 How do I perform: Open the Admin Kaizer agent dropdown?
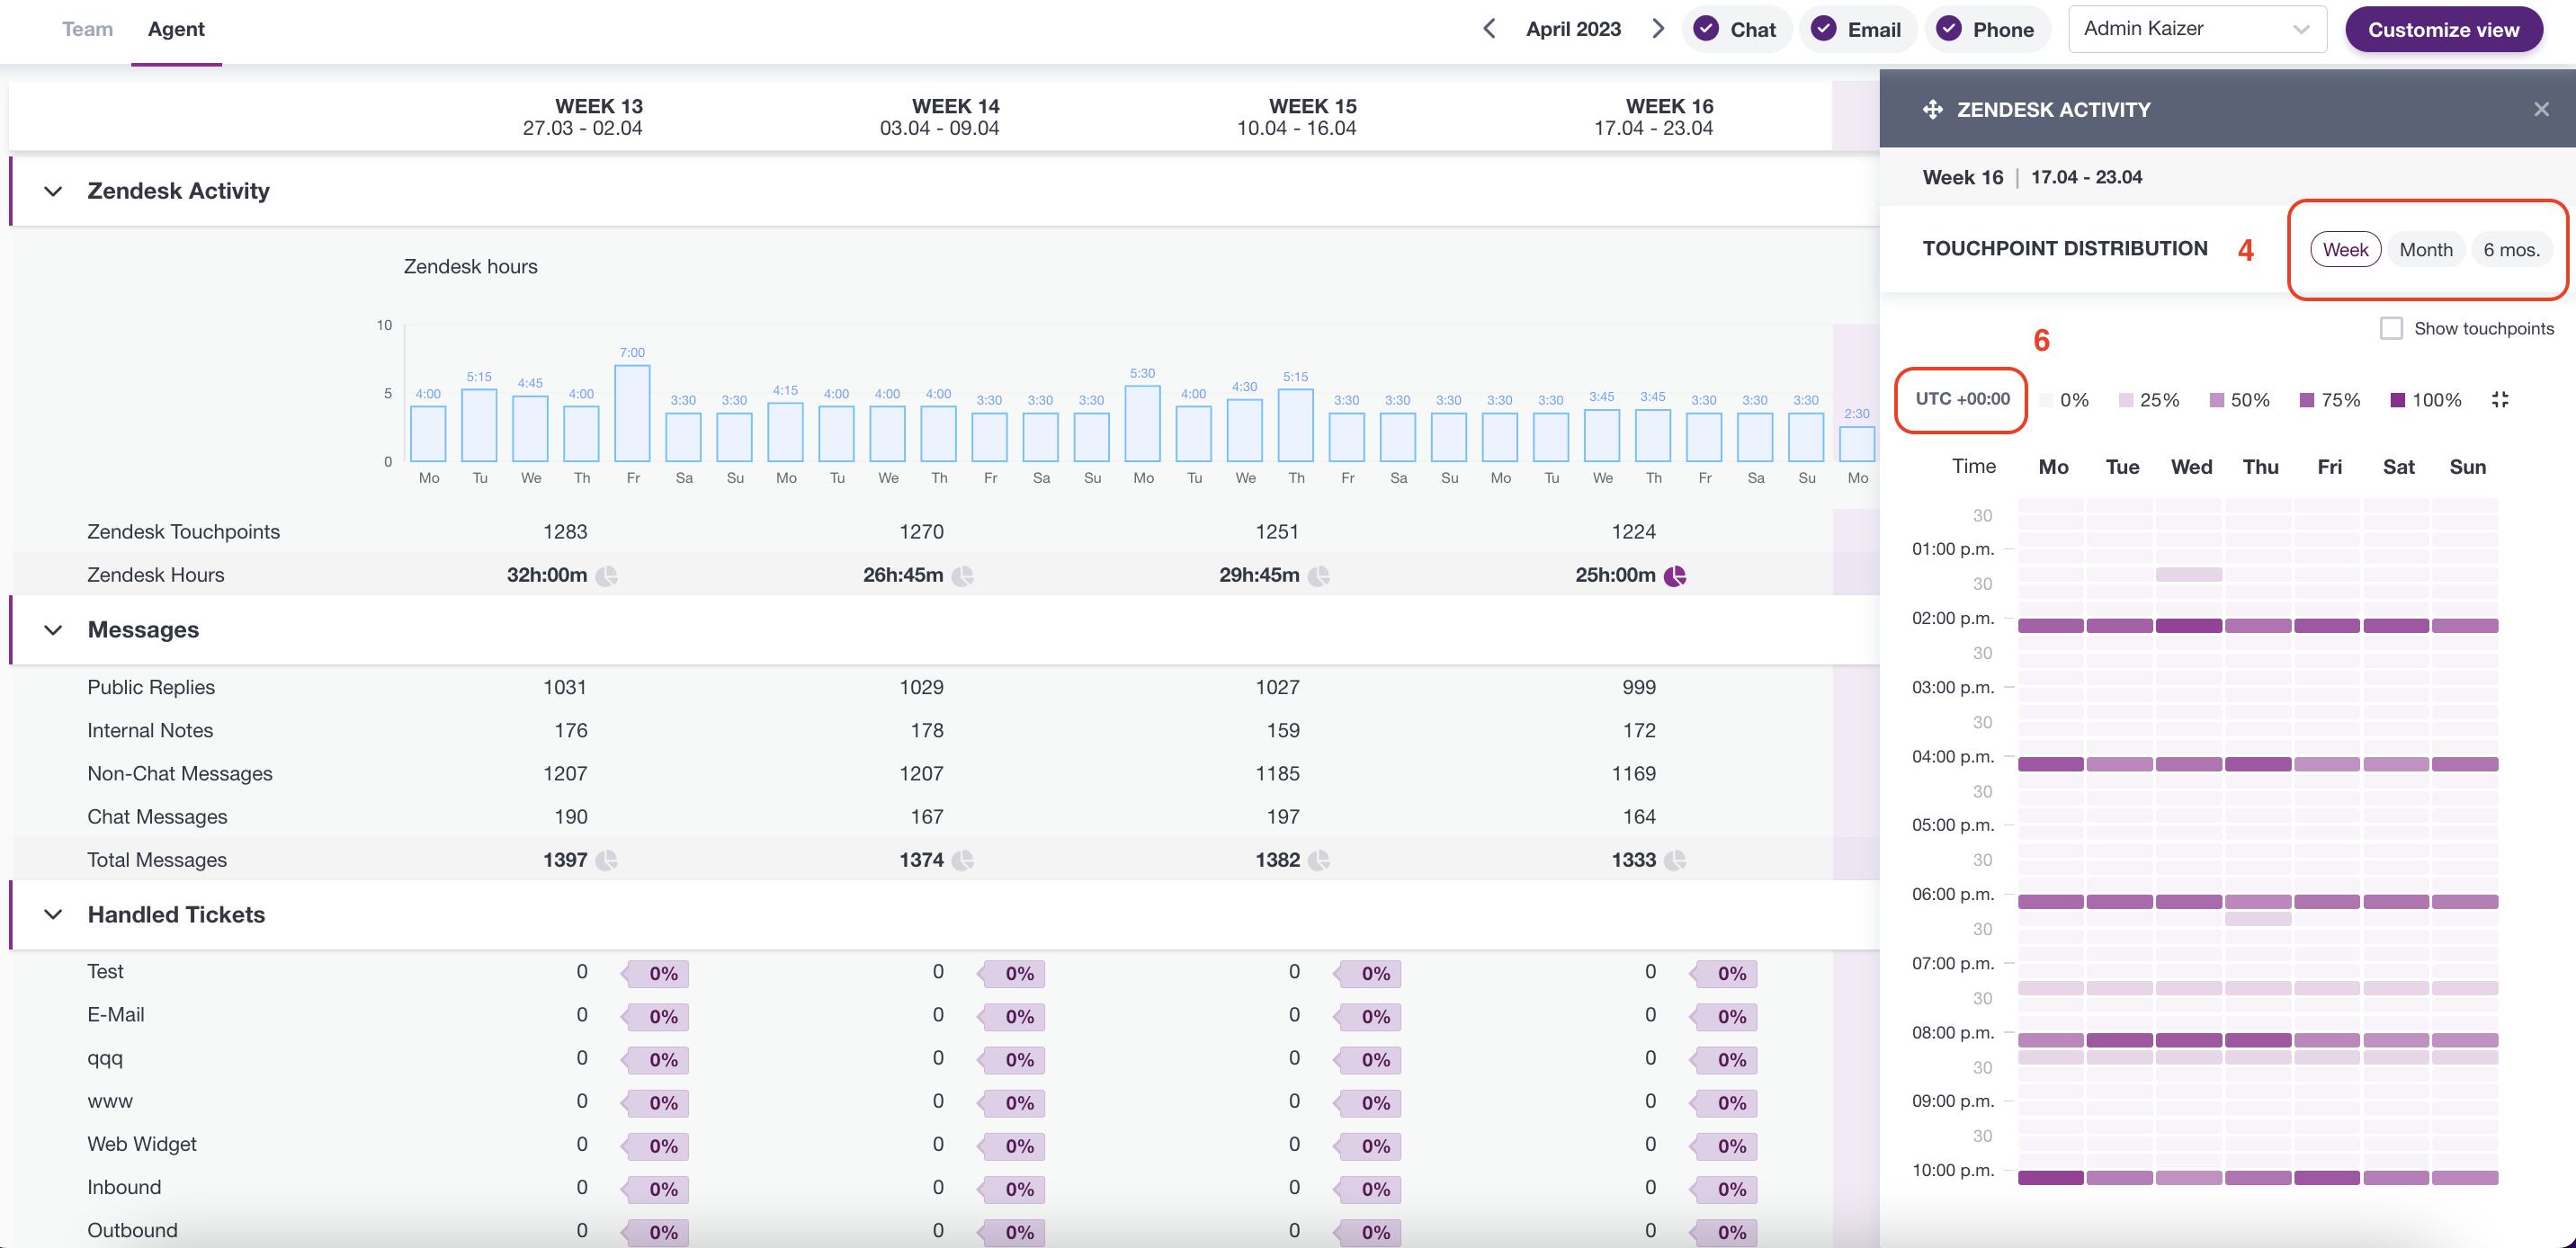pos(2197,29)
